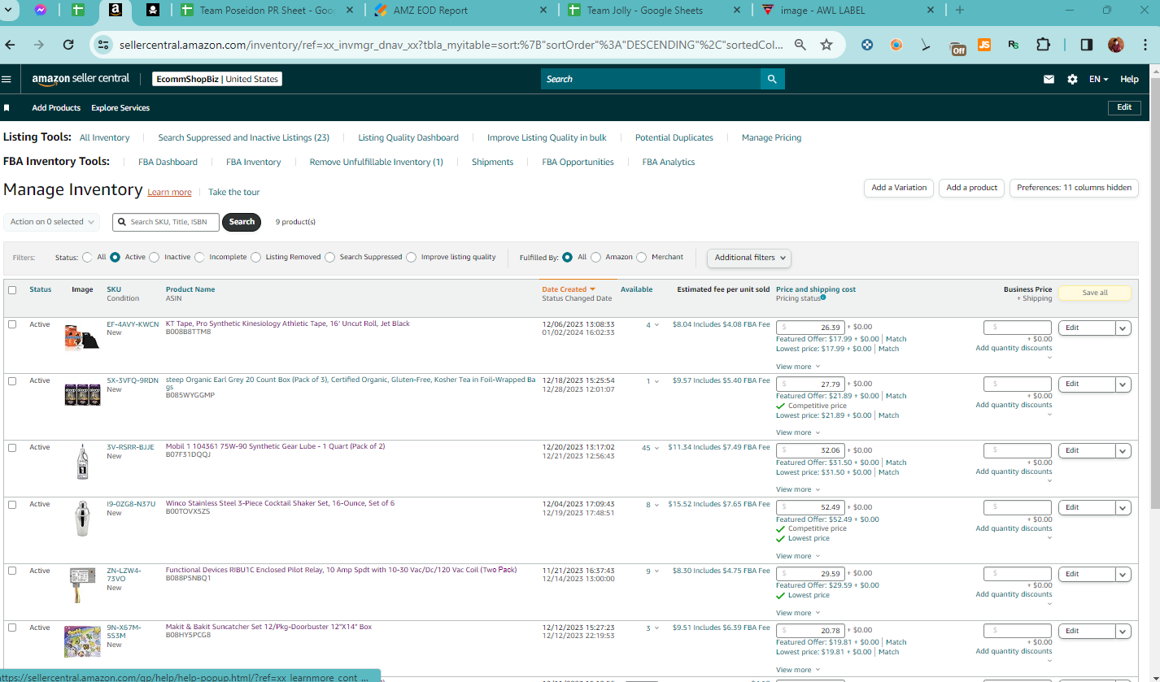Open SKU link EF-4AVY-KWCN
The image size is (1160, 682).
(133, 324)
